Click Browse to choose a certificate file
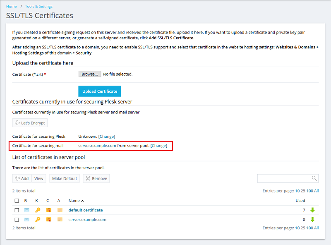This screenshot has height=245, width=331. (89, 74)
